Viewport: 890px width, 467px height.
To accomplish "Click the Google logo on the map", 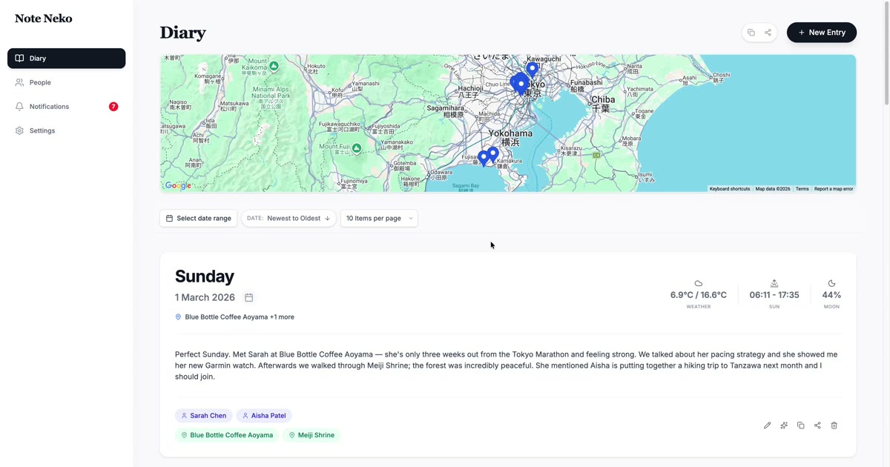I will (178, 186).
